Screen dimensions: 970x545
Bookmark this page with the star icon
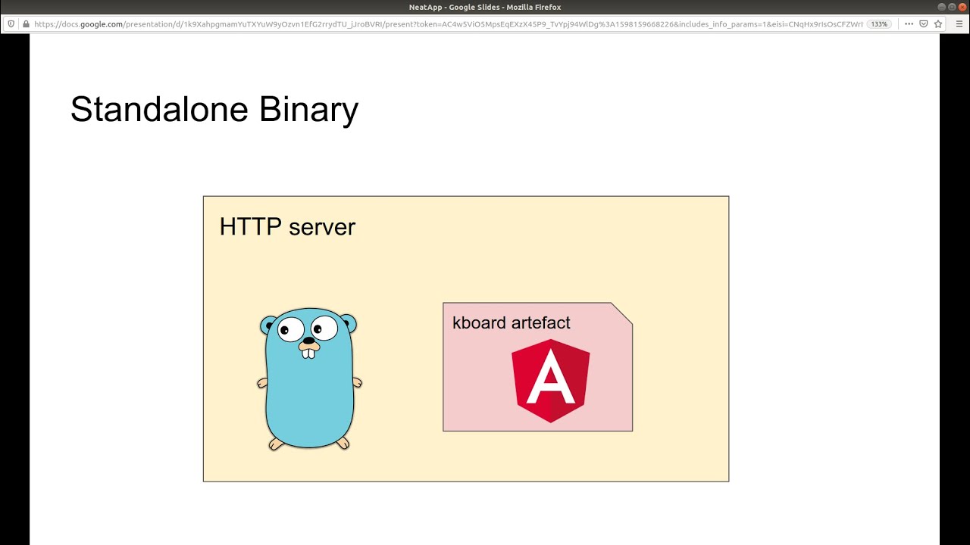pos(938,24)
